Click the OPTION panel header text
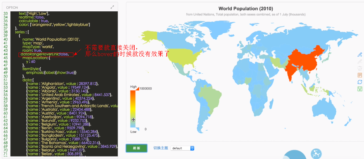Screen dimensions: 364x159 pyautogui.click(x=12, y=8)
